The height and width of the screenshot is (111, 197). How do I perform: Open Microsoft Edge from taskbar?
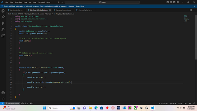click(x=96, y=108)
